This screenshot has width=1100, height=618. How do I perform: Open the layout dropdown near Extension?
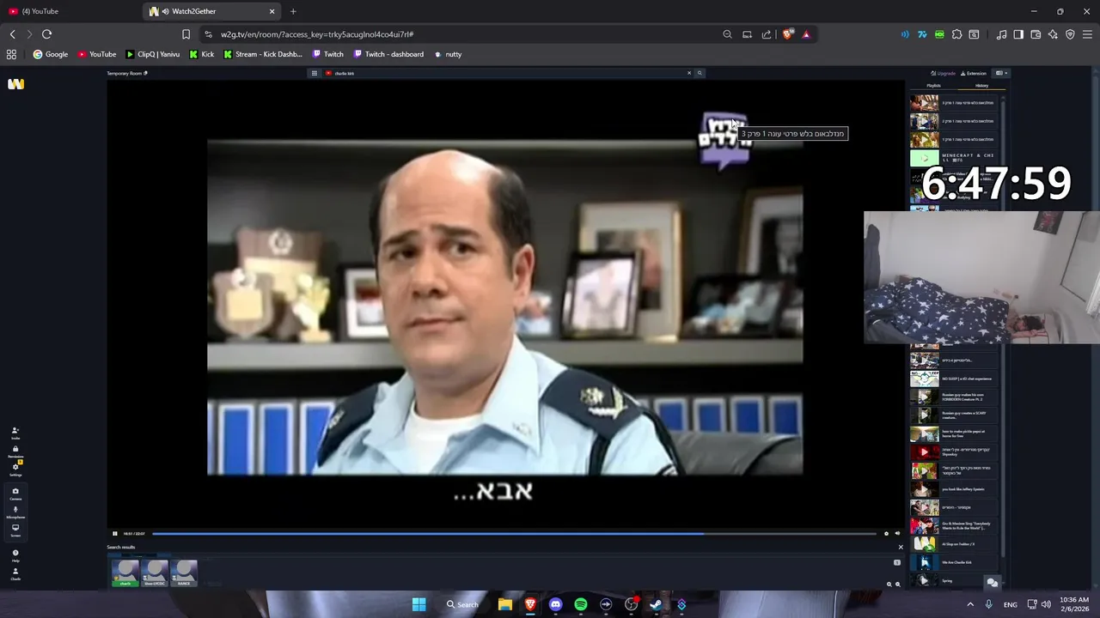pos(1001,74)
